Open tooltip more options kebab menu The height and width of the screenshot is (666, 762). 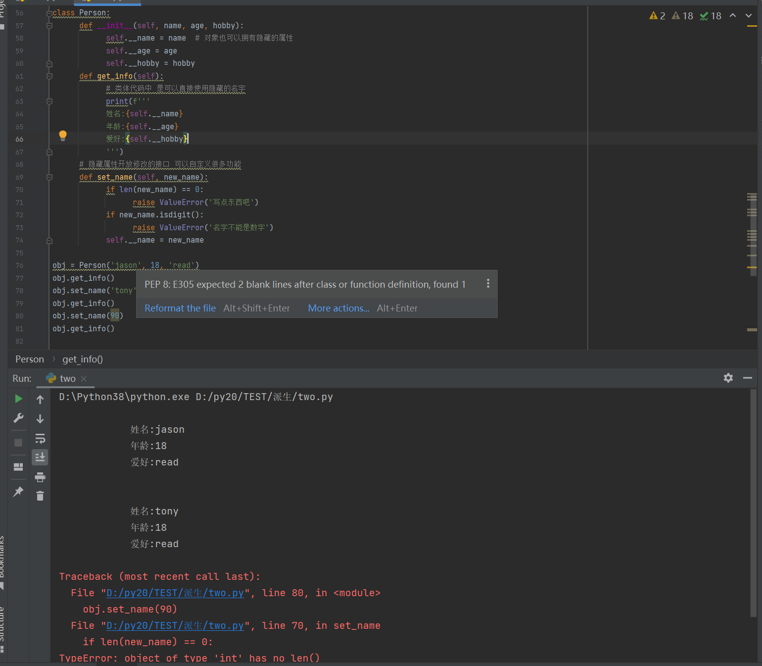click(x=488, y=283)
